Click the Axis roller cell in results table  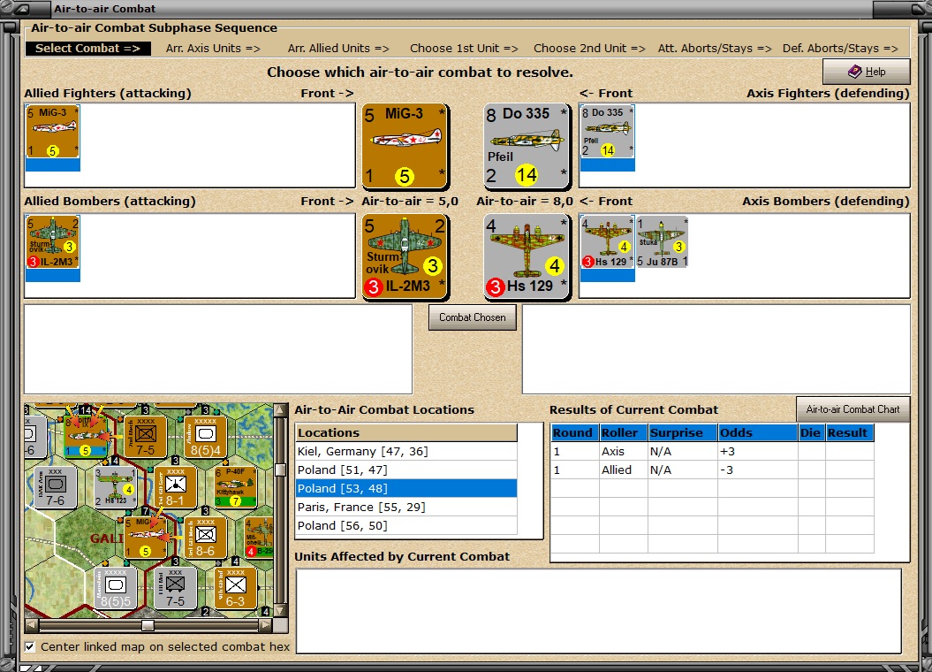(623, 451)
